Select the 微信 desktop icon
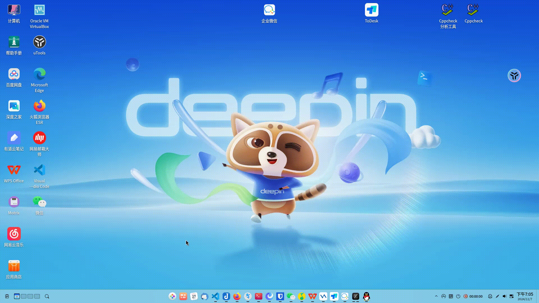Screen dimensions: 539x303 click(x=39, y=205)
